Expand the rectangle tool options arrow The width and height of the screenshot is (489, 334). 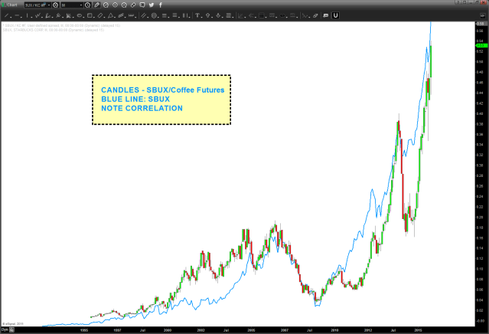click(94, 17)
